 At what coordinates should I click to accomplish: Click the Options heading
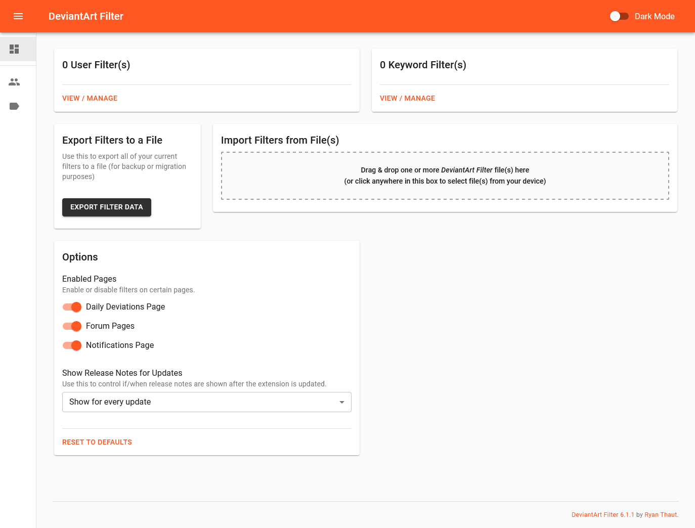80,257
